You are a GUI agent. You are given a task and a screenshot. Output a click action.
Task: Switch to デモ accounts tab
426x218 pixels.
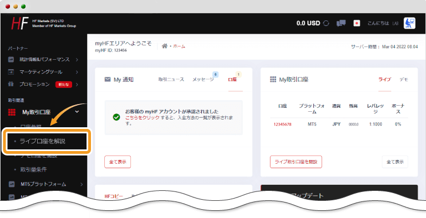point(404,80)
